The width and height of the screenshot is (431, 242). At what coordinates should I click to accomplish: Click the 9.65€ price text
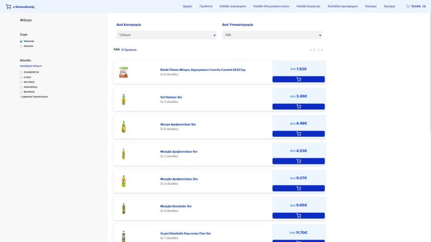click(x=302, y=205)
